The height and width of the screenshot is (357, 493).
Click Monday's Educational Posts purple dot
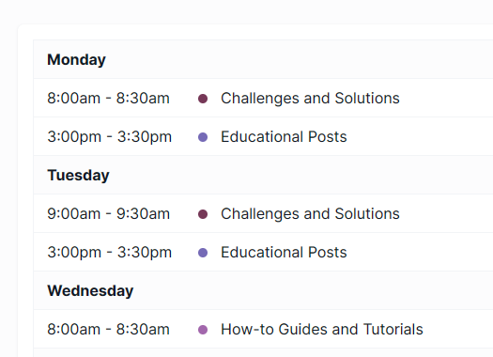pos(203,137)
